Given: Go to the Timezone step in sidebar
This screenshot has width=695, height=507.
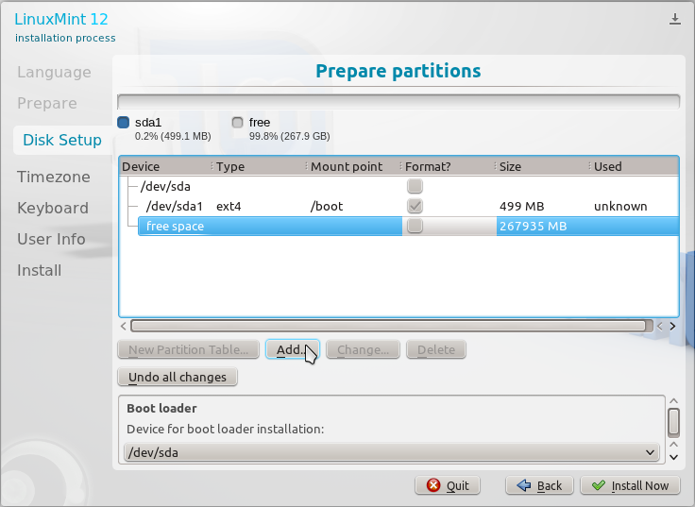Looking at the screenshot, I should coord(54,177).
